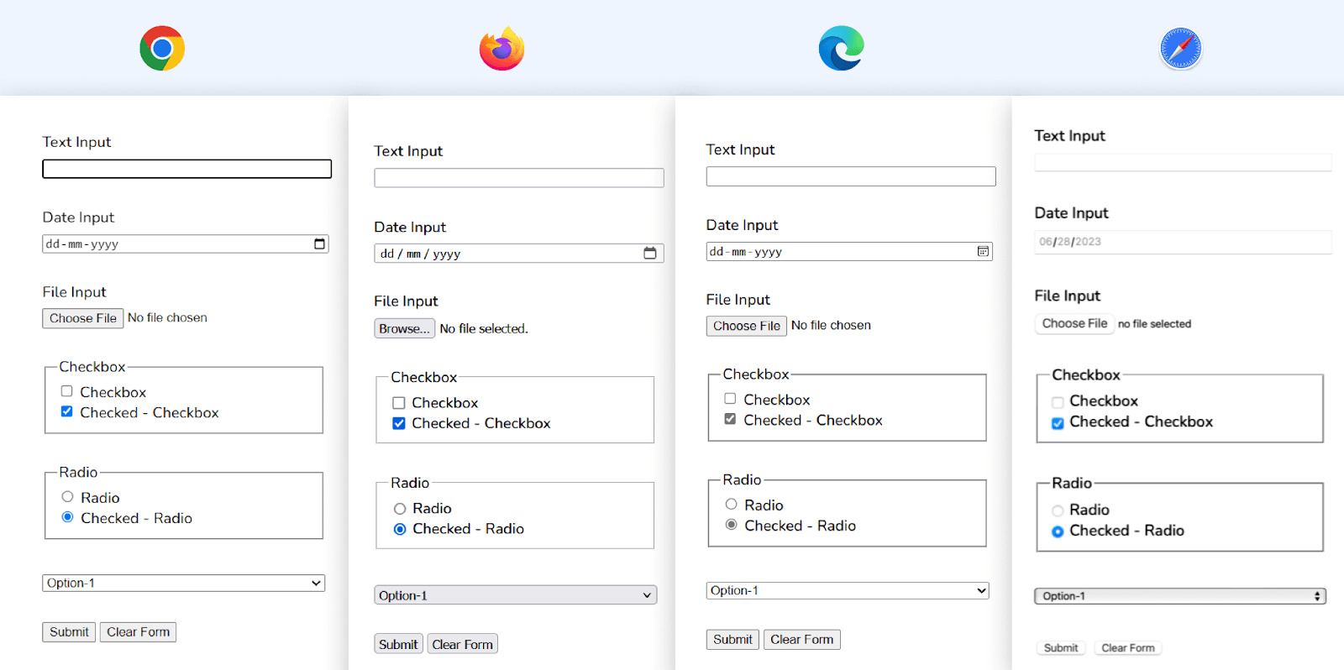
Task: Select Checked - Radio in Edge panel
Action: [732, 525]
